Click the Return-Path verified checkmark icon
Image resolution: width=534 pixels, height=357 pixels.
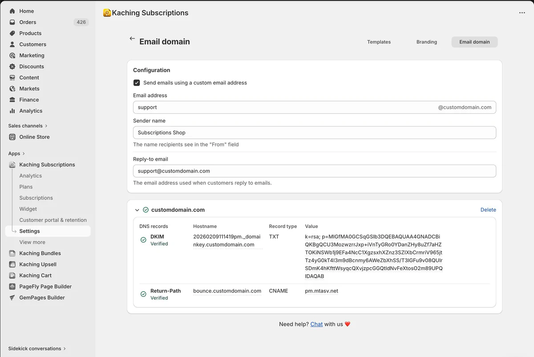coord(143,294)
